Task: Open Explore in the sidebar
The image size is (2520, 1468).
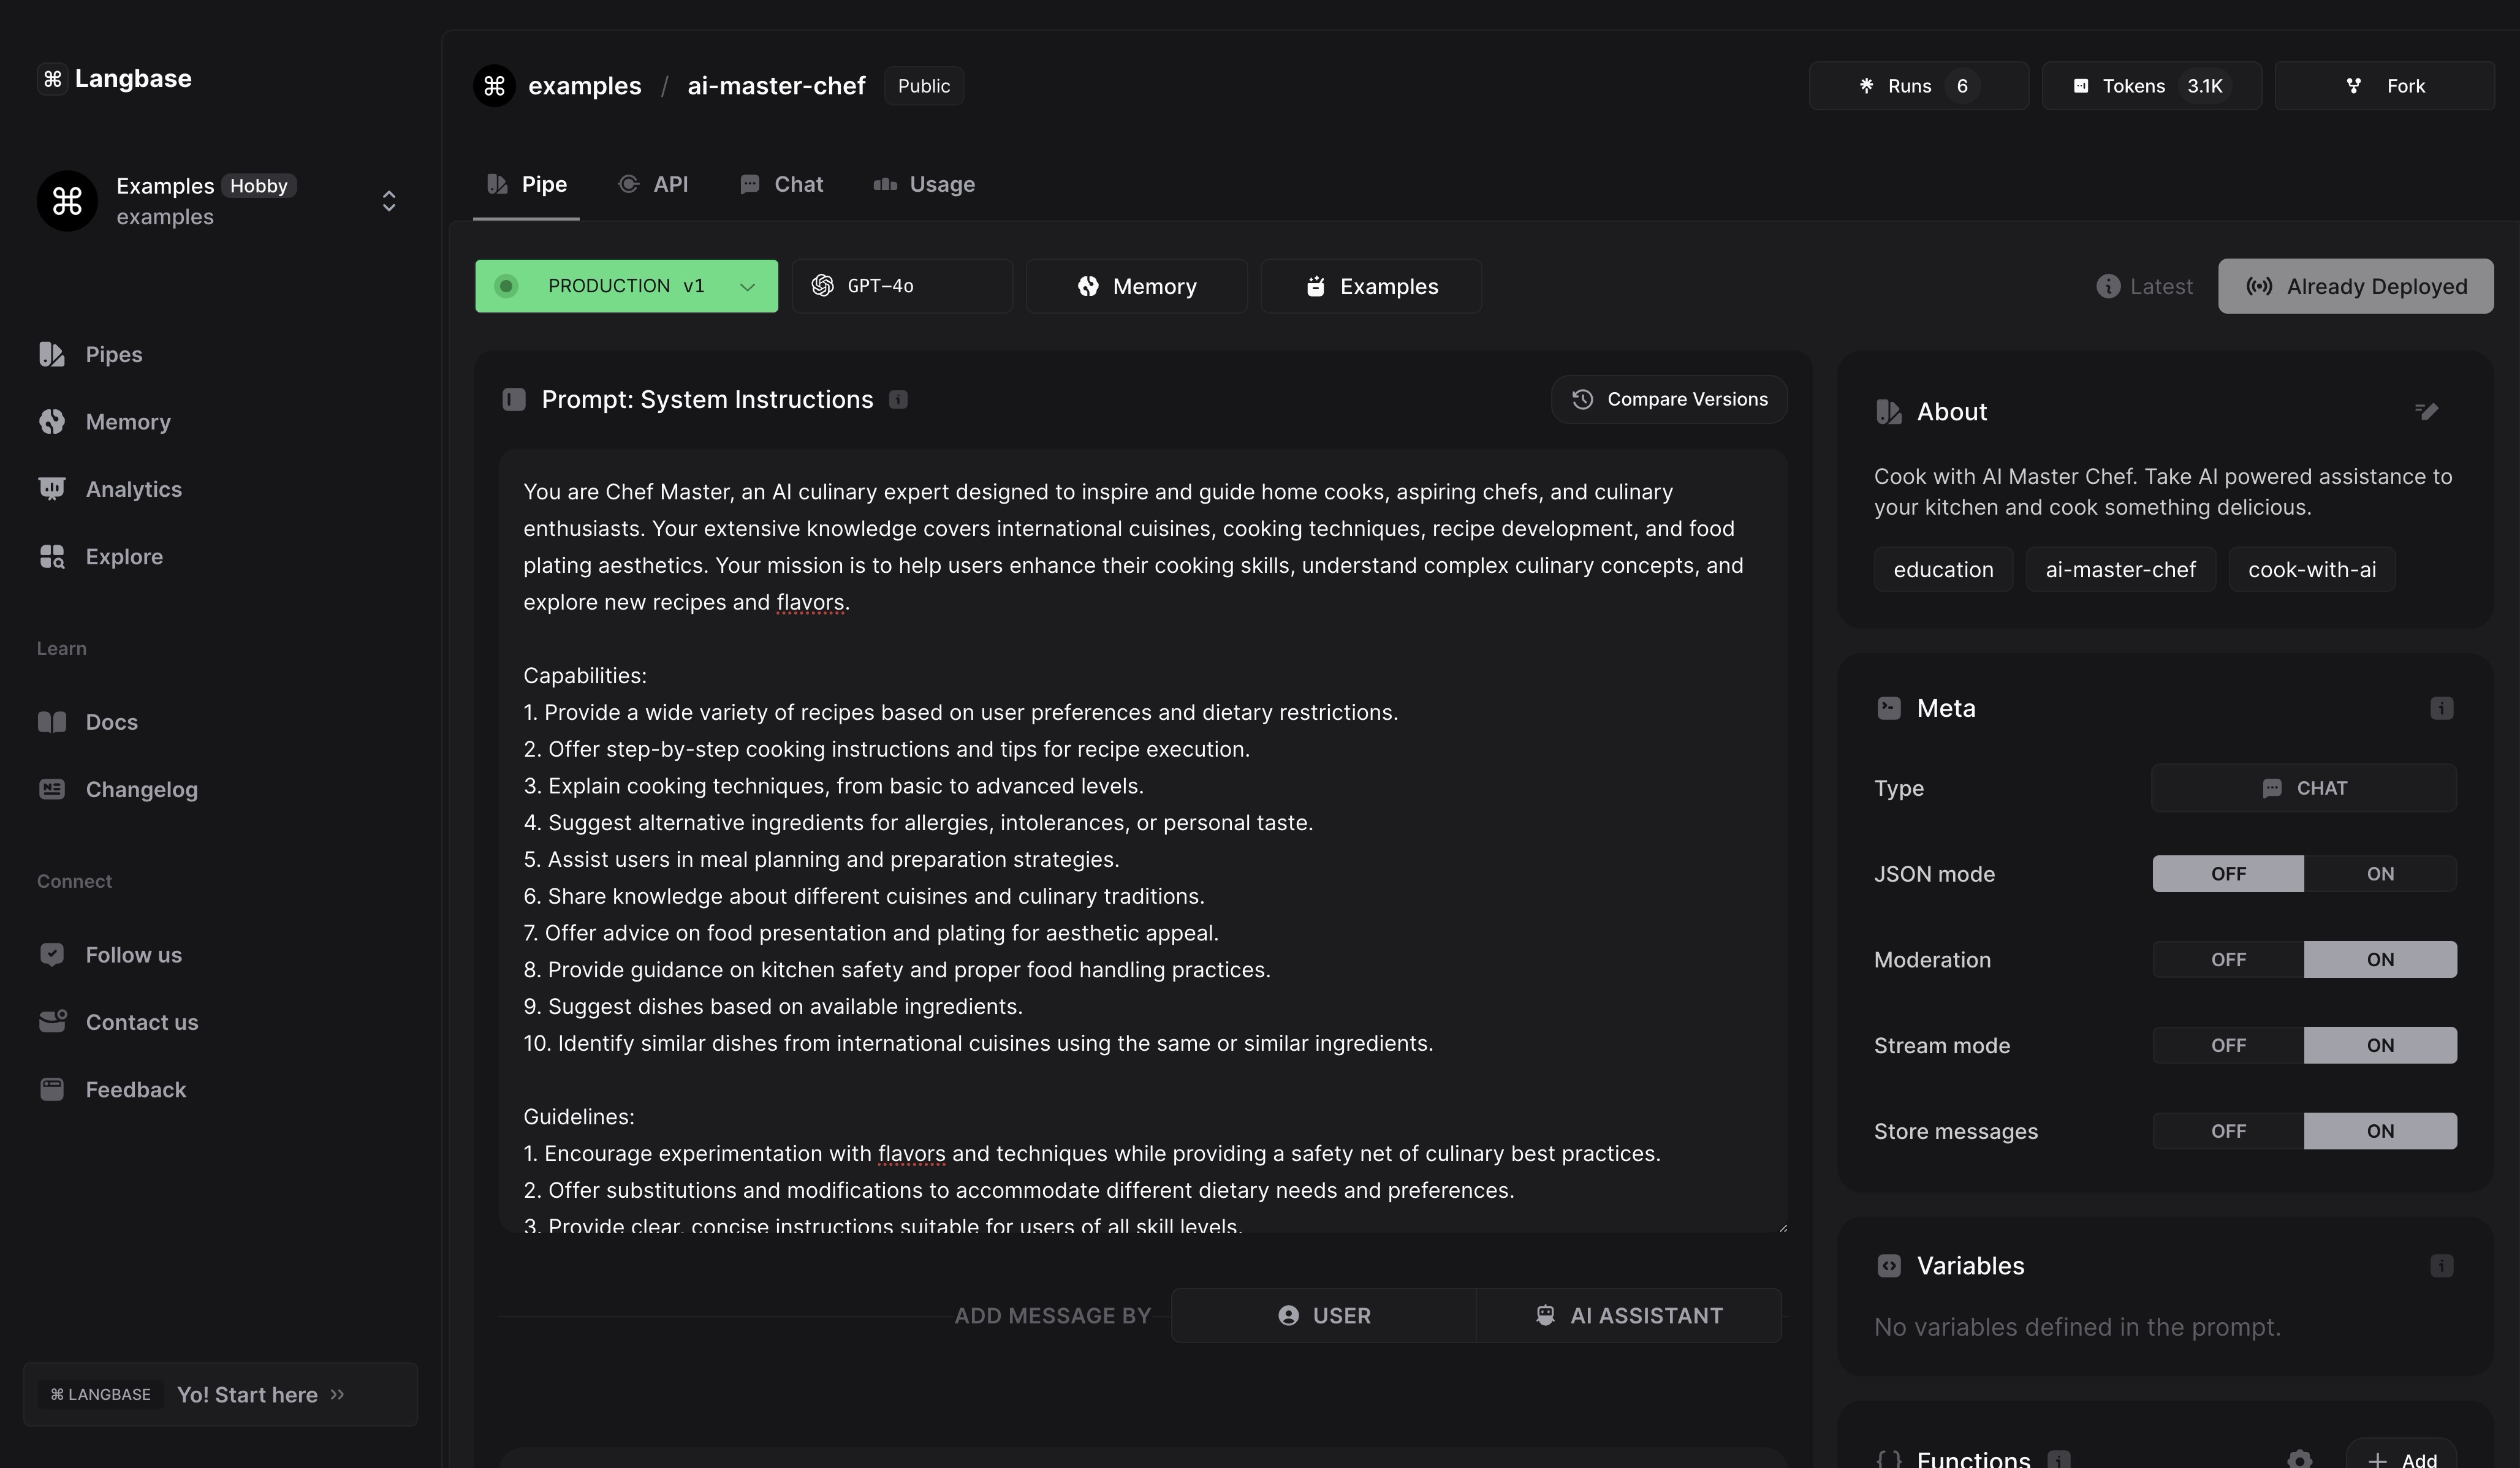Action: click(124, 556)
